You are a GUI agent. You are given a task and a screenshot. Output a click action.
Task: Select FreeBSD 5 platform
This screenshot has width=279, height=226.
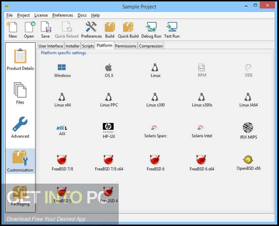(x=62, y=195)
